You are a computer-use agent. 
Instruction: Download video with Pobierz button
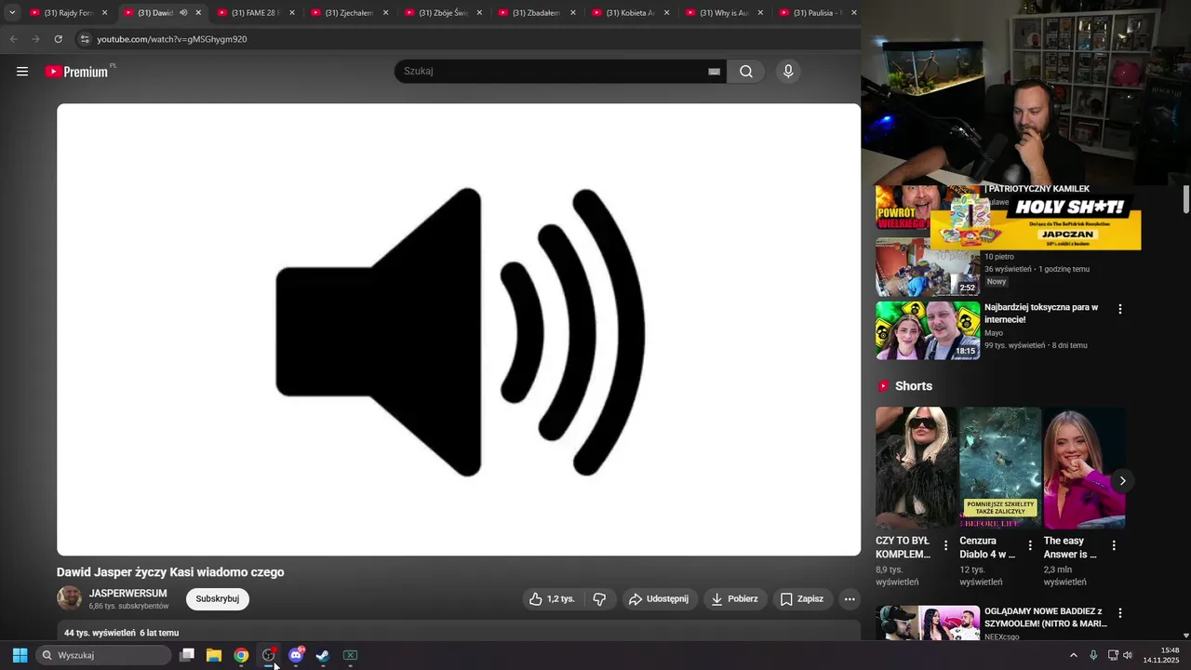[734, 599]
